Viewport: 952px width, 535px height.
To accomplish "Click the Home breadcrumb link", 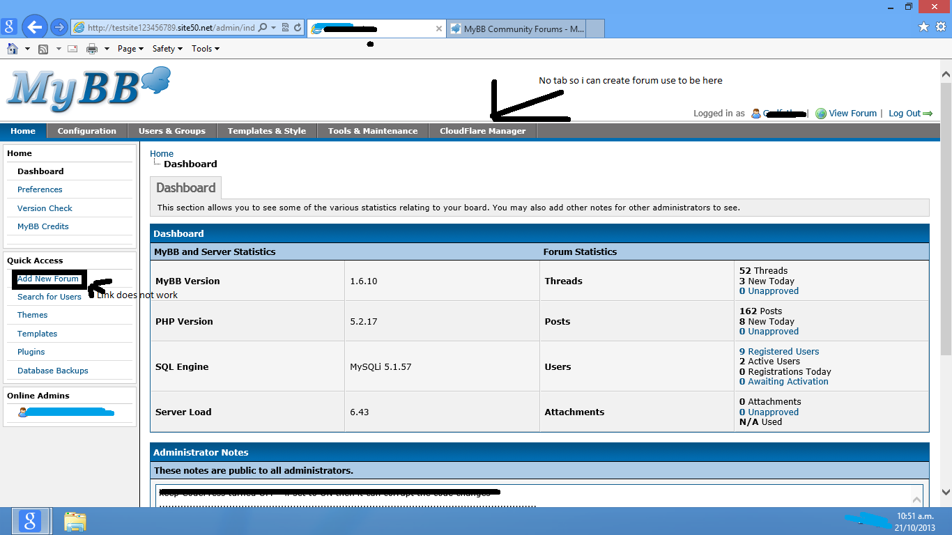I will (x=162, y=154).
